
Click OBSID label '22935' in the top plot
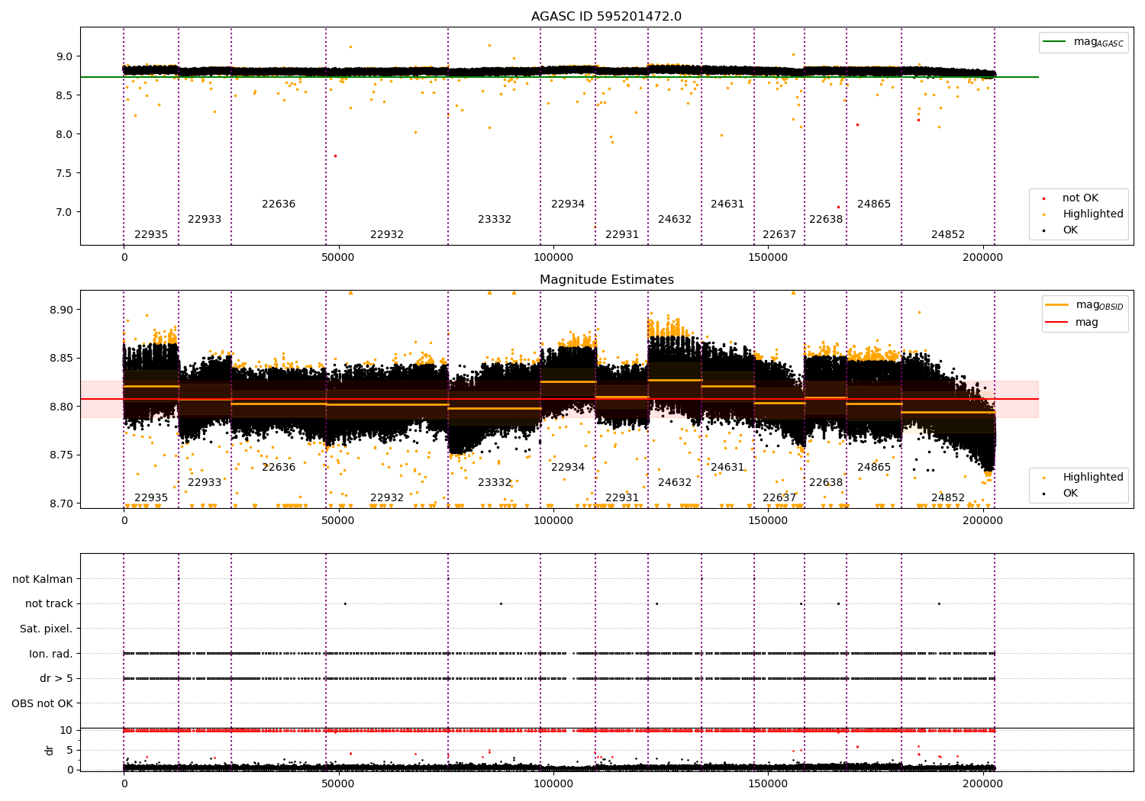tap(151, 235)
